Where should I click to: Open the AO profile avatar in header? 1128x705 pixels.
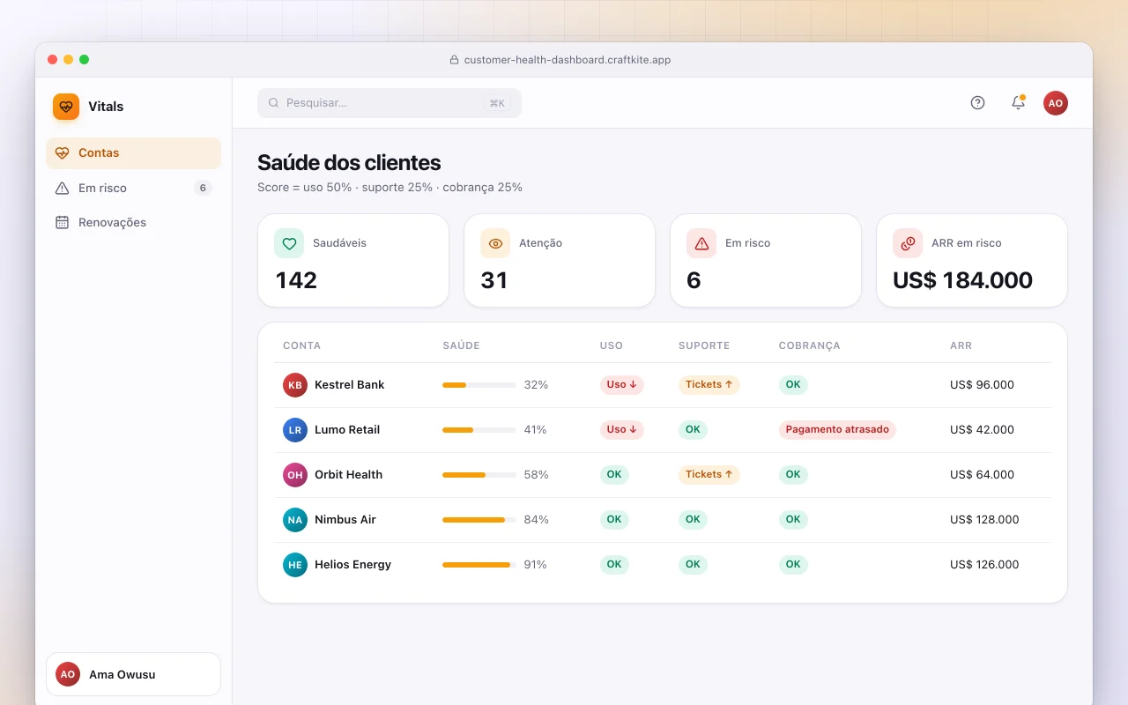point(1056,103)
